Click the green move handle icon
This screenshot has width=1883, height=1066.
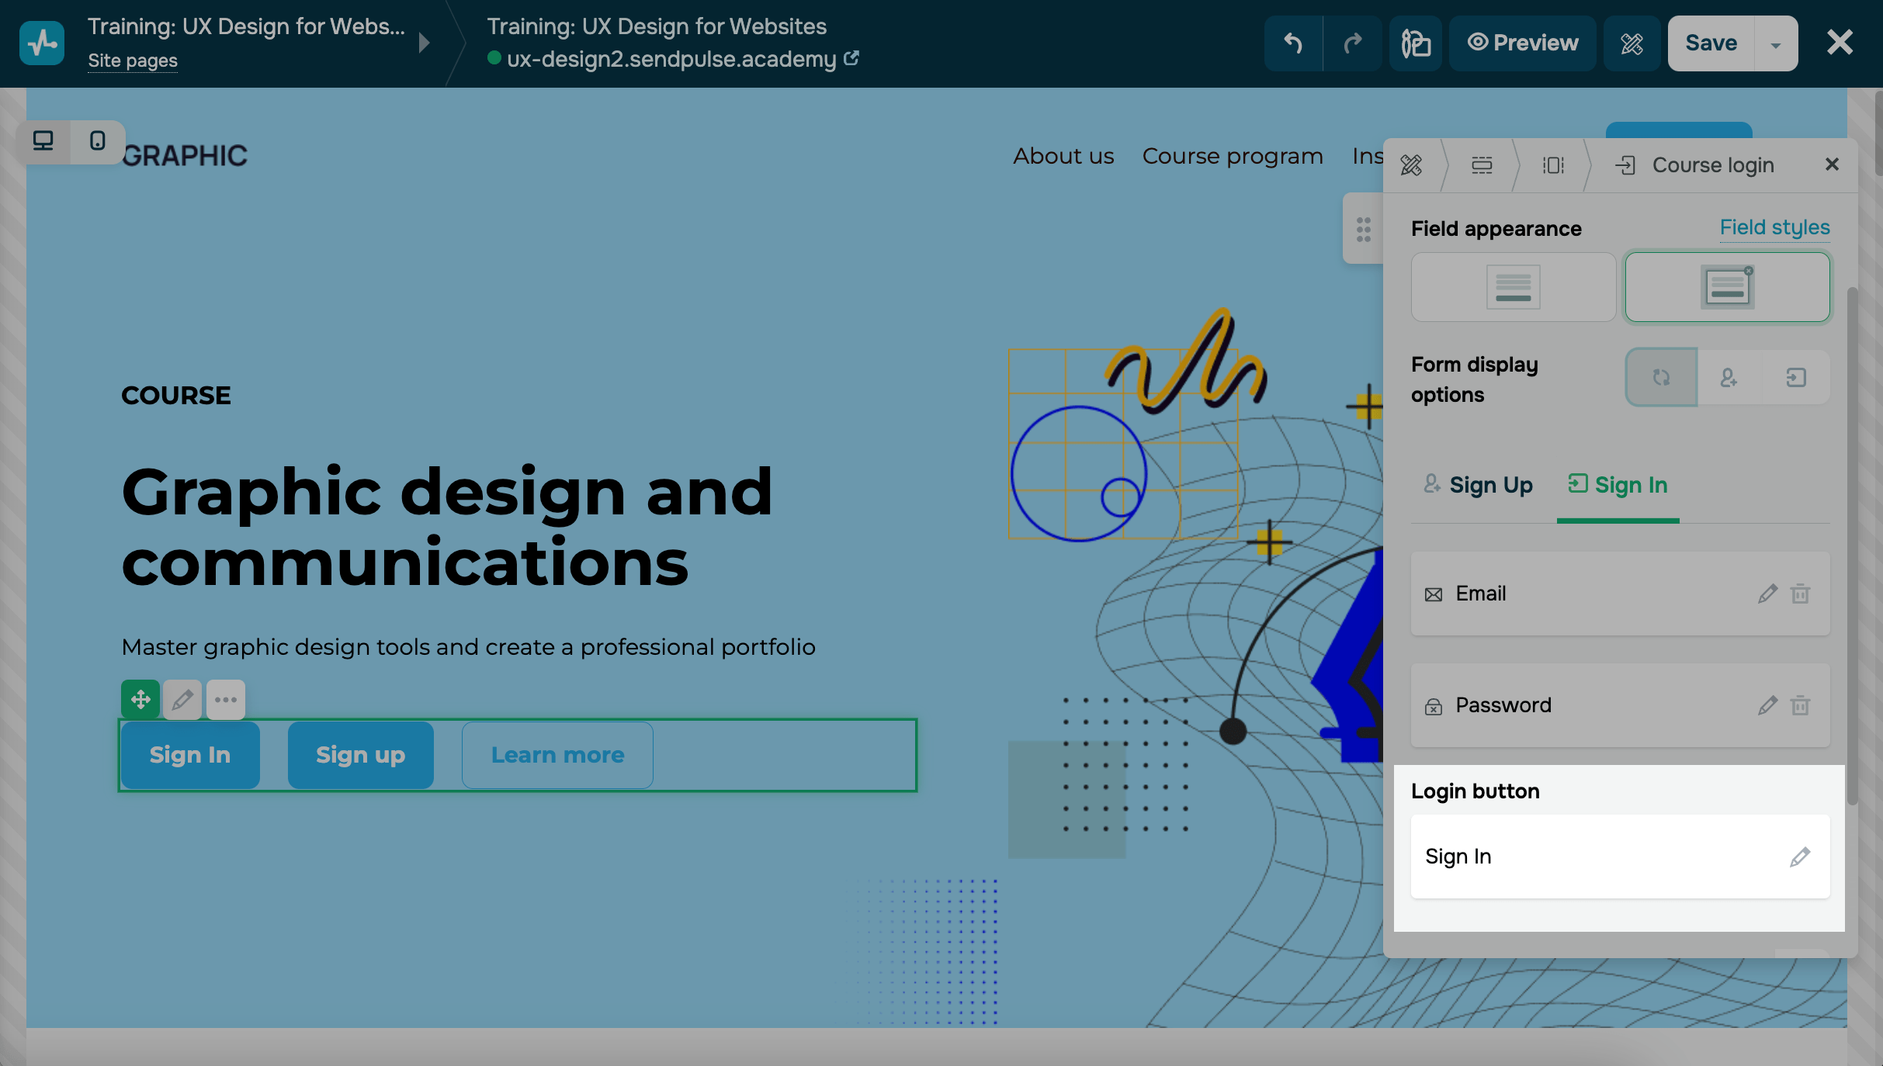click(140, 700)
